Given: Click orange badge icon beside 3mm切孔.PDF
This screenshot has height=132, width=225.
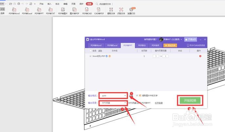Looking at the screenshot, I should point(110,56).
